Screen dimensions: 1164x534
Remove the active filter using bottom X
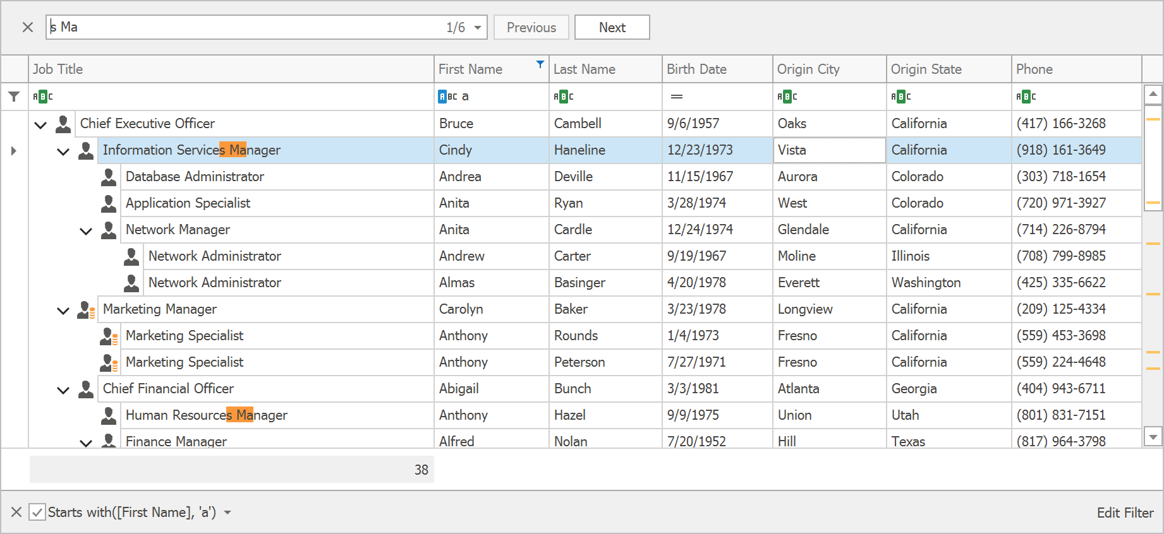pyautogui.click(x=16, y=512)
